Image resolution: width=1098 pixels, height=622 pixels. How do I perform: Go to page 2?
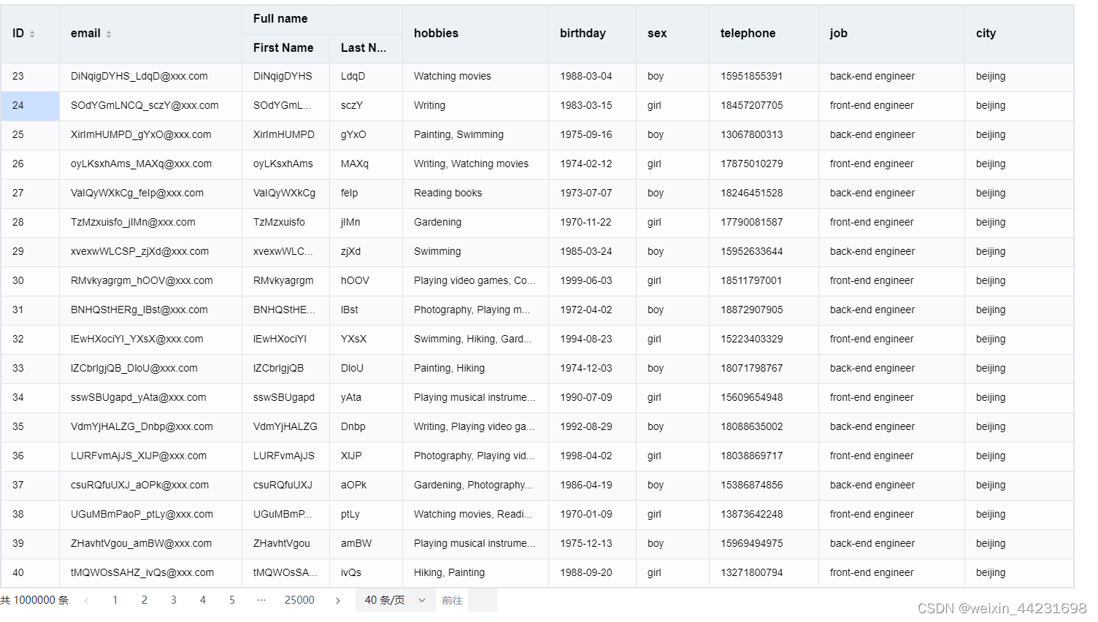(x=145, y=600)
